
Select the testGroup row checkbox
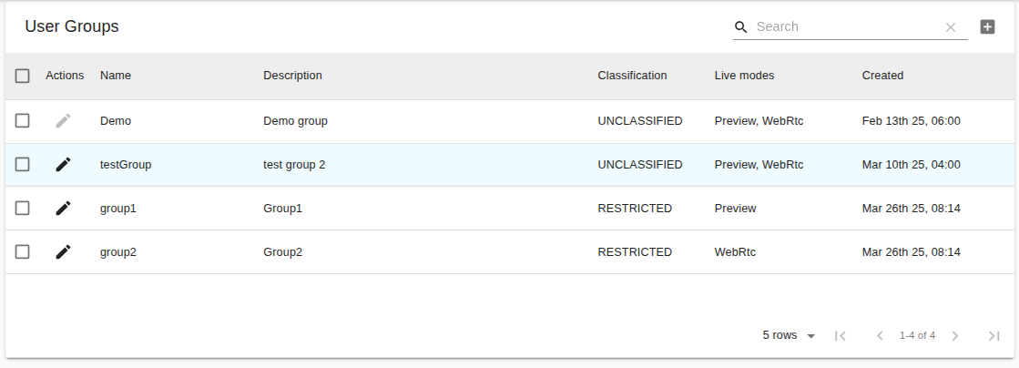coord(23,165)
